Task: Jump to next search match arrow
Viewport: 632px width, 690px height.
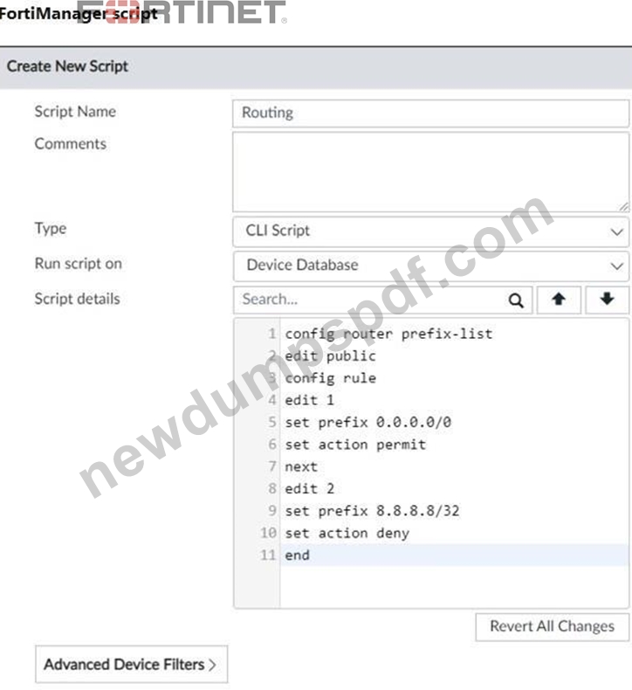Action: tap(607, 300)
